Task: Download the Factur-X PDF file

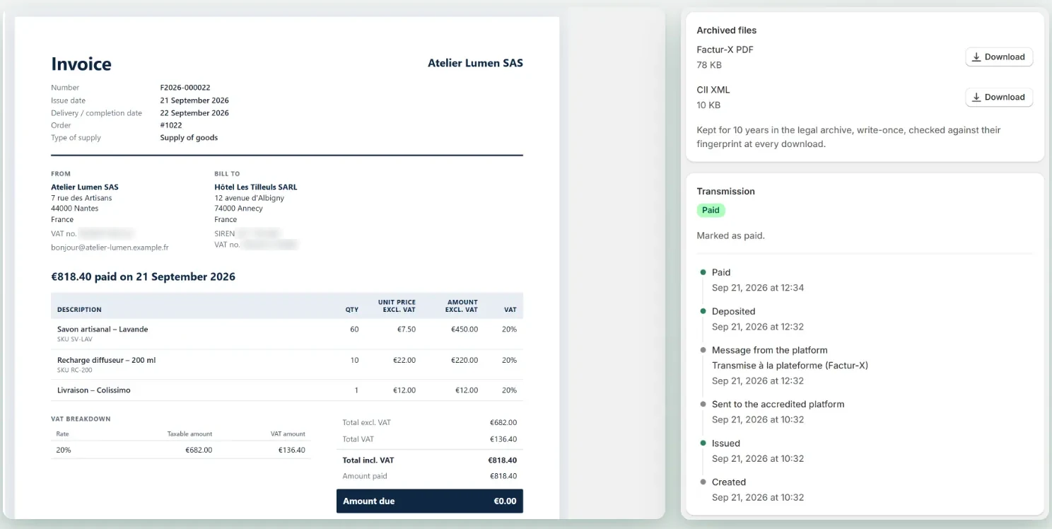Action: pos(999,57)
